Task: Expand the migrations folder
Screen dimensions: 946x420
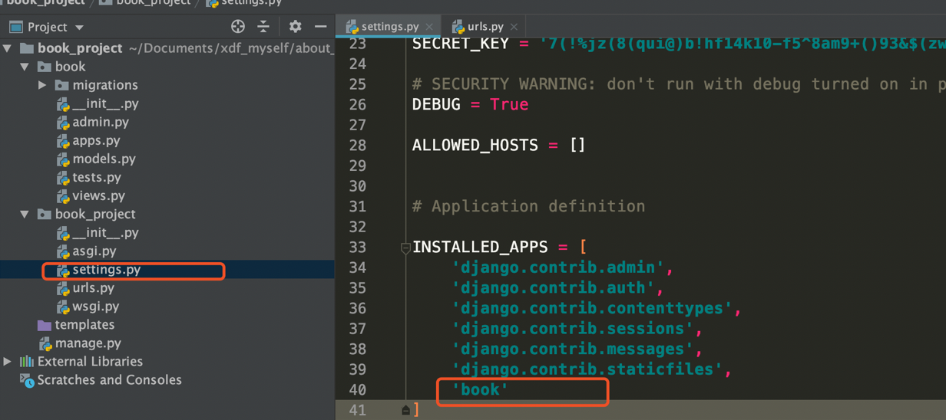Action: [x=42, y=85]
